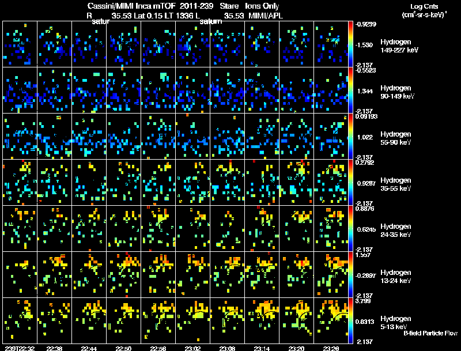Click the 1.557 colorbar value
The image size is (461, 351).
[363, 255]
